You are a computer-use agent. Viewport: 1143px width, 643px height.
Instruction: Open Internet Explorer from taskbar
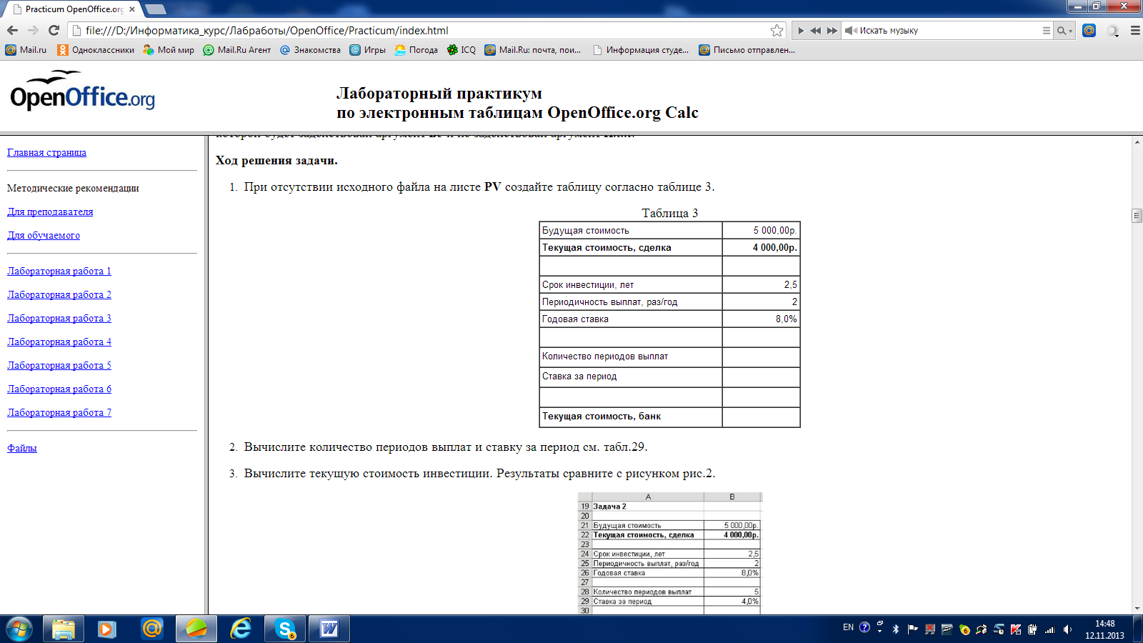click(241, 629)
